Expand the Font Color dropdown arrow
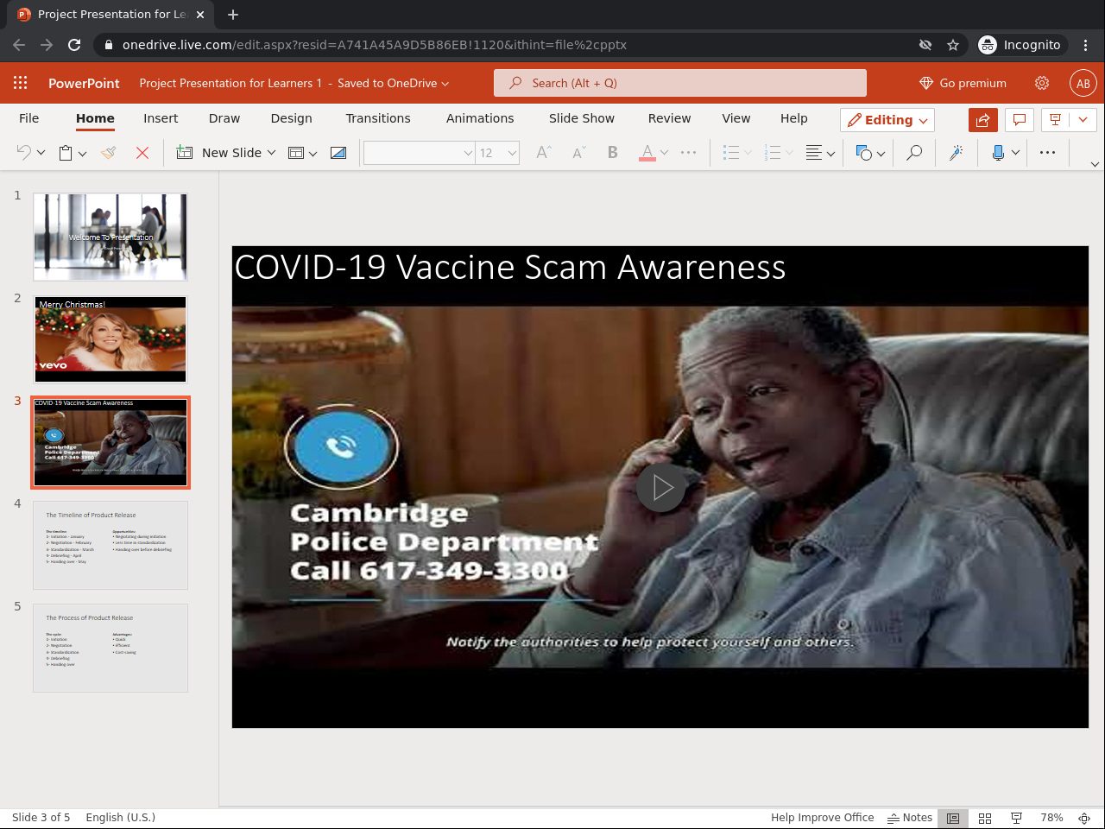This screenshot has height=829, width=1105. (x=664, y=153)
